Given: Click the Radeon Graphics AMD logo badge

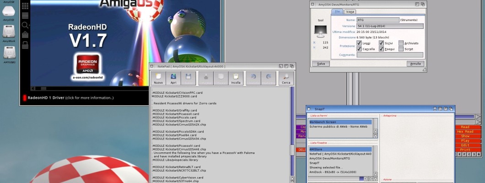Looking at the screenshot, I should [x=88, y=64].
